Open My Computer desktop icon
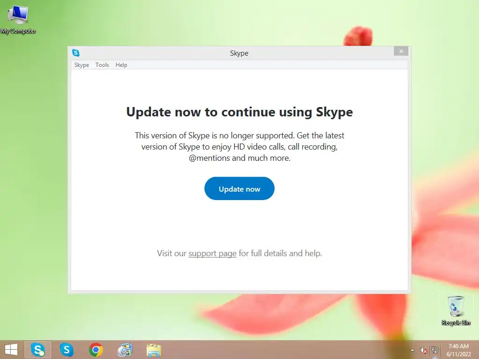 18,20
